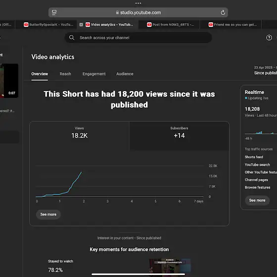Open the Since published date range dropdown
The height and width of the screenshot is (277, 277).
265,70
